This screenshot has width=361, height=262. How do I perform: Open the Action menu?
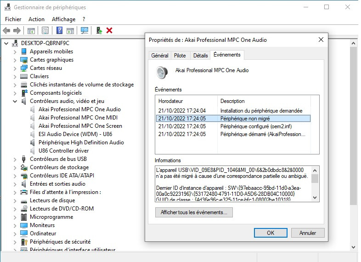(36, 19)
